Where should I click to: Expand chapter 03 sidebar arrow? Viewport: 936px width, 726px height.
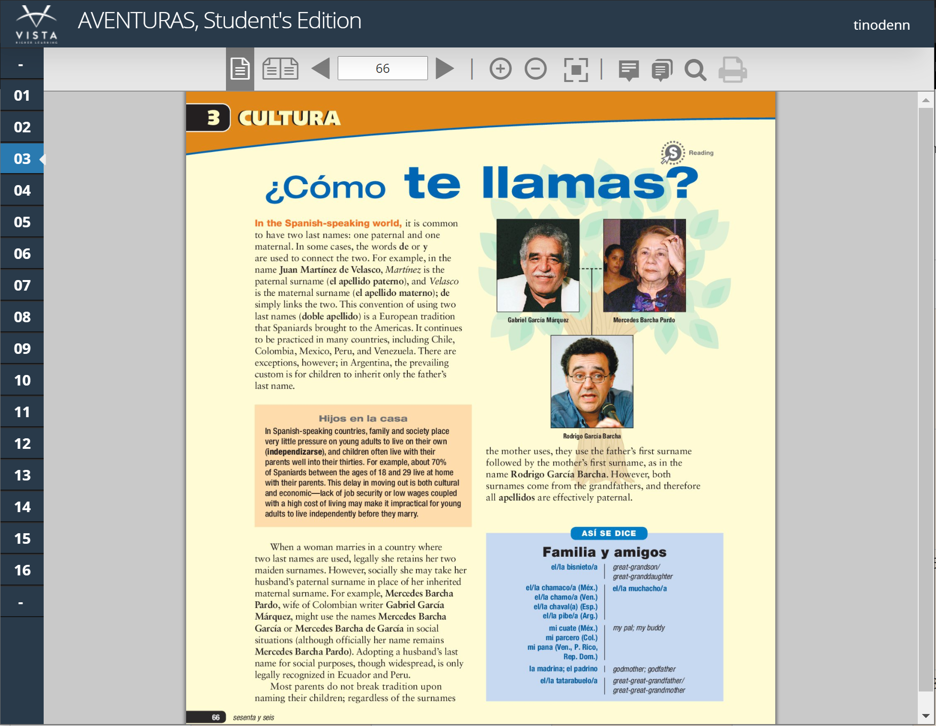[x=42, y=159]
